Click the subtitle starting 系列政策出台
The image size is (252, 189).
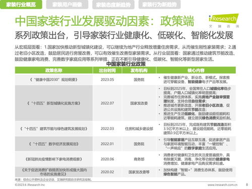(124, 35)
